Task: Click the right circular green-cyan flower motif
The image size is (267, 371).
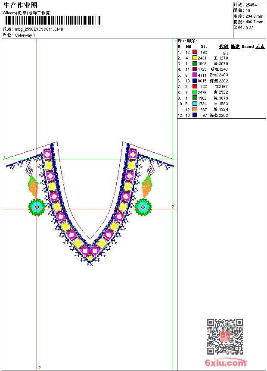Action: pos(143,207)
